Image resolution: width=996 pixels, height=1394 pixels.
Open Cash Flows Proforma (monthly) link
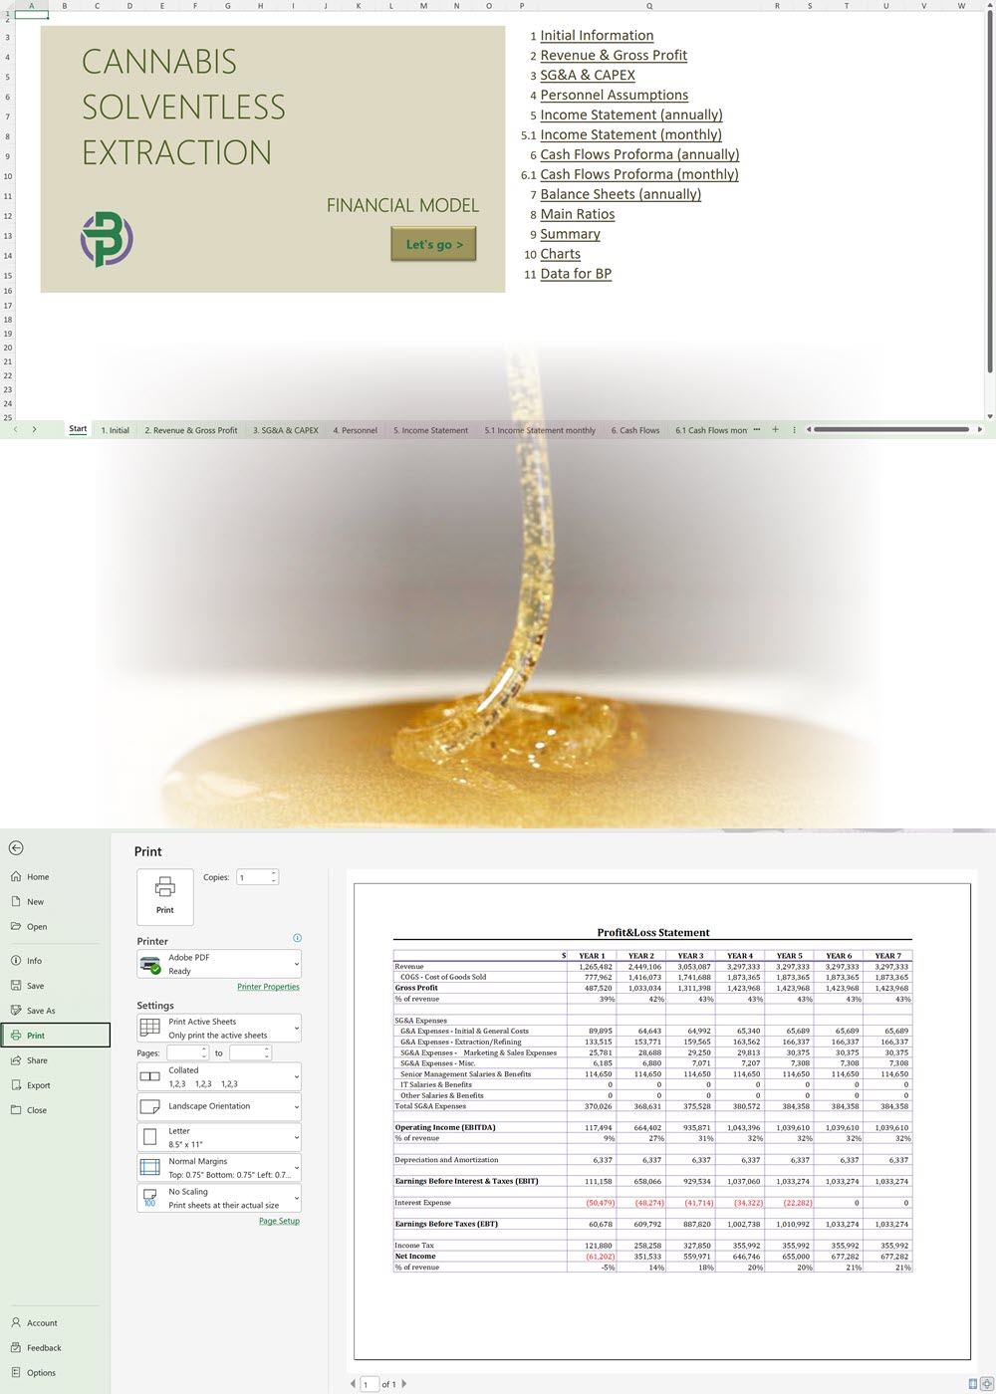[639, 175]
